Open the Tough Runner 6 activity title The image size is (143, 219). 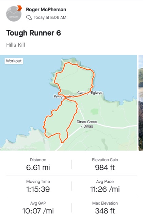click(34, 33)
